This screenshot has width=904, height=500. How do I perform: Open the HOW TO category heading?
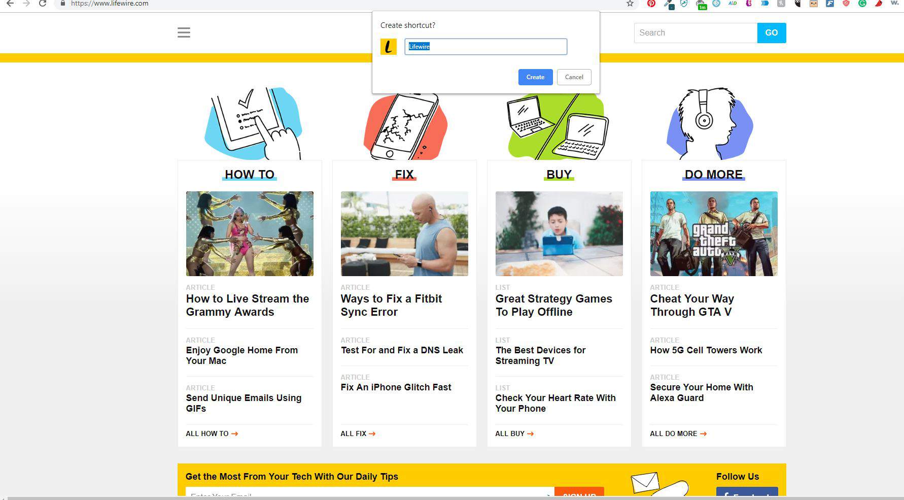[250, 175]
